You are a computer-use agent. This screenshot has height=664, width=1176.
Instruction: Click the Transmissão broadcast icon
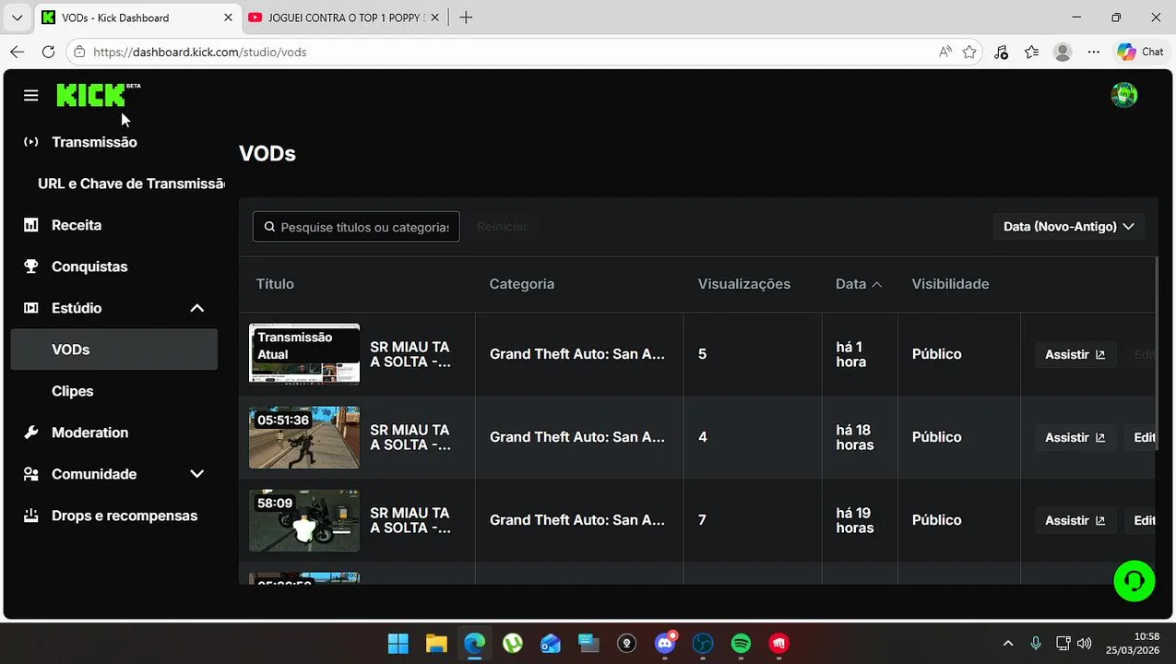31,142
